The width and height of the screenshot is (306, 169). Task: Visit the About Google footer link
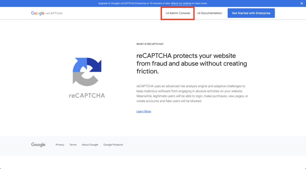click(x=90, y=145)
